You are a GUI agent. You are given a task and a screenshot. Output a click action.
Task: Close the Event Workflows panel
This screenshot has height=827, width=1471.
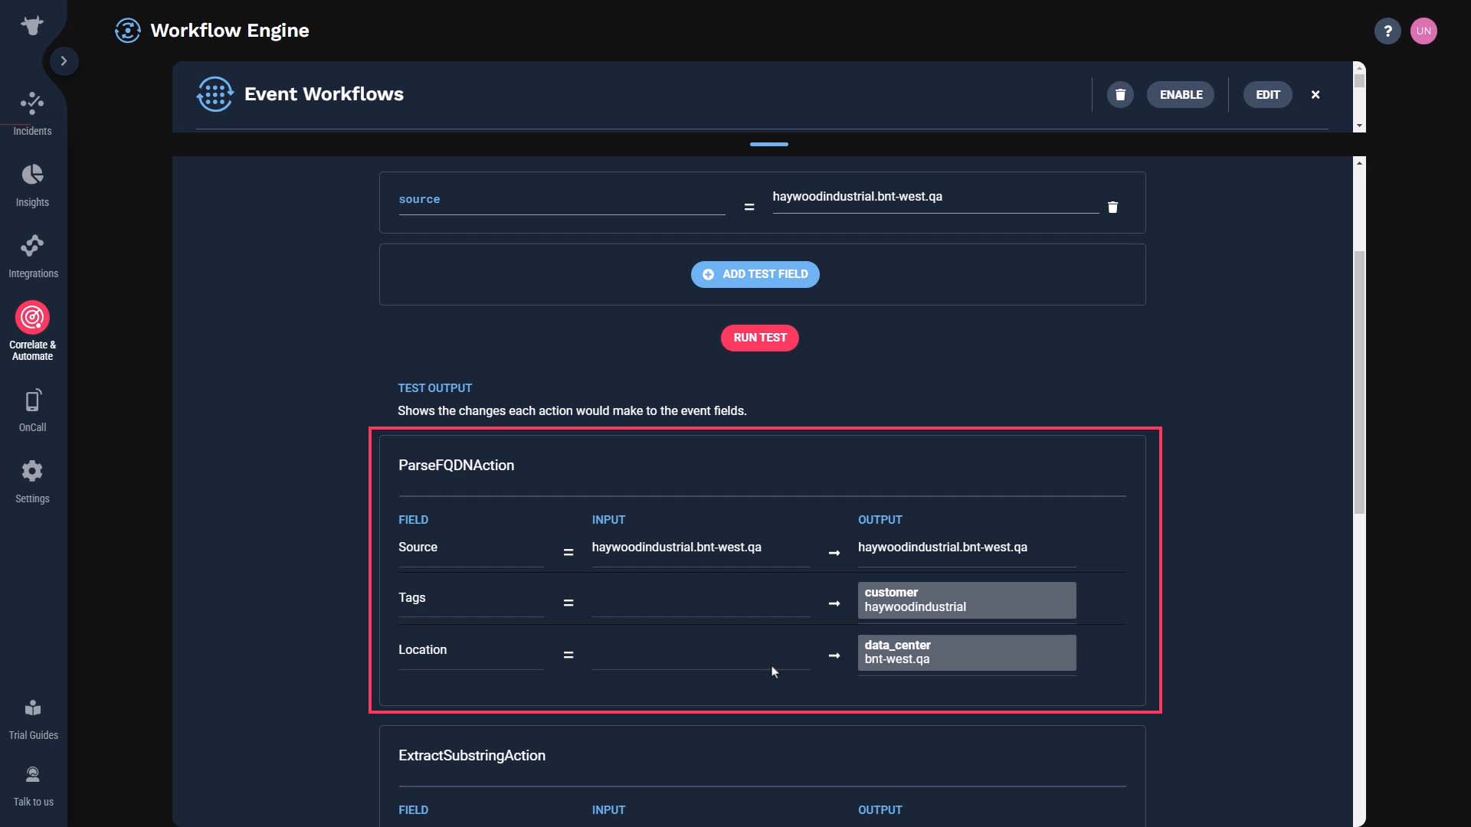[x=1315, y=95]
